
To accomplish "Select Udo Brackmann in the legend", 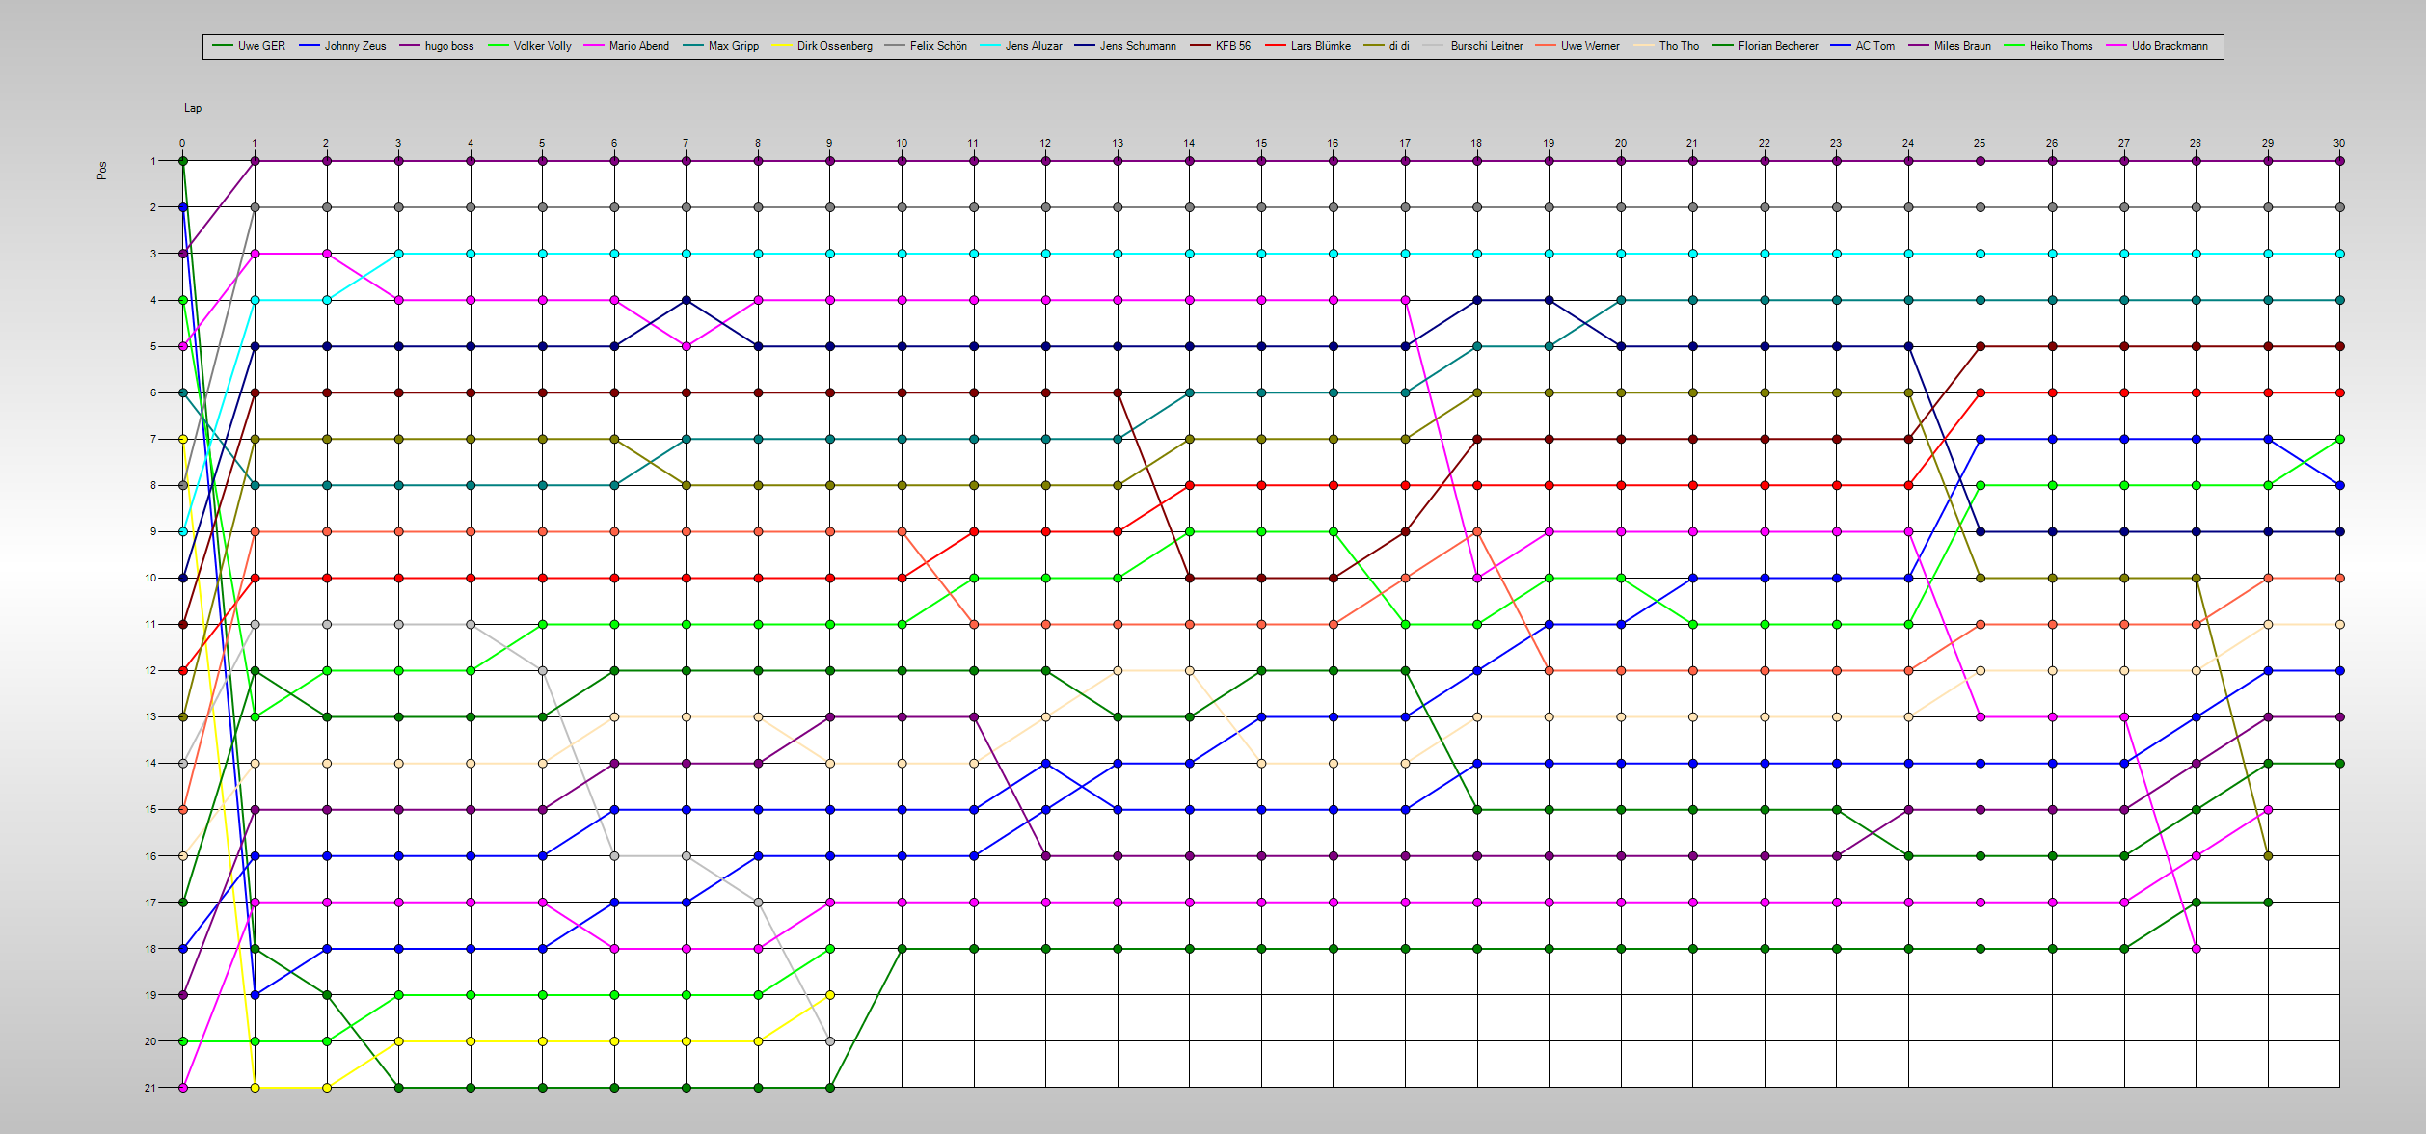I will coord(2157,46).
